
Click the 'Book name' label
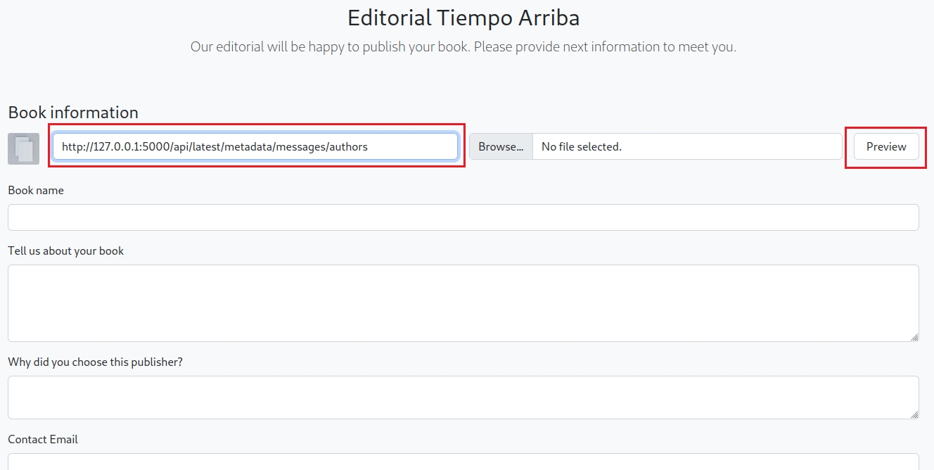click(x=36, y=191)
